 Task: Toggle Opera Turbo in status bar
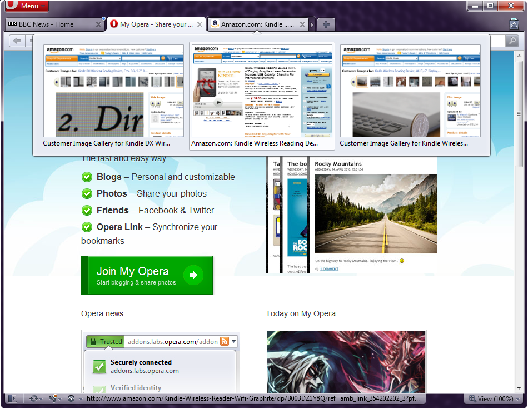point(71,398)
